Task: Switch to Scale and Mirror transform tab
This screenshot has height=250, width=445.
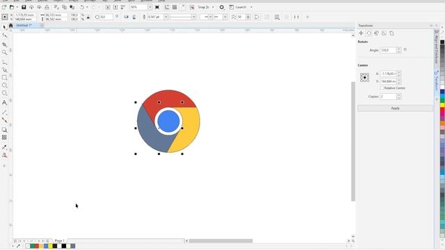Action: (376, 33)
